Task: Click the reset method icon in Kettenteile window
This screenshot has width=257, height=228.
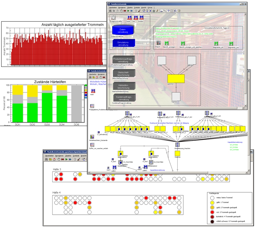Action: pos(129,18)
